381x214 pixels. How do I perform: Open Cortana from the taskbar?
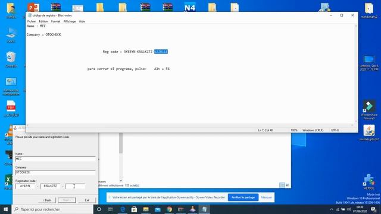click(x=99, y=209)
